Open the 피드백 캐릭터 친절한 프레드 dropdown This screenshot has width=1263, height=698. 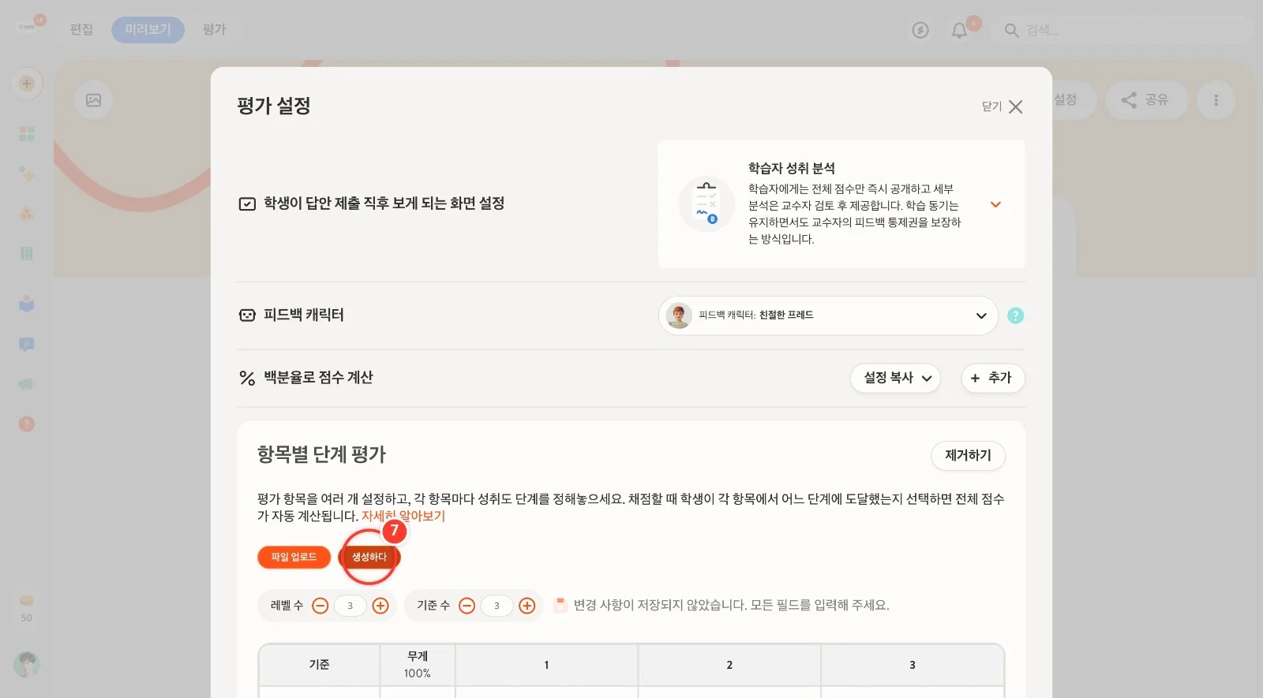click(x=828, y=315)
